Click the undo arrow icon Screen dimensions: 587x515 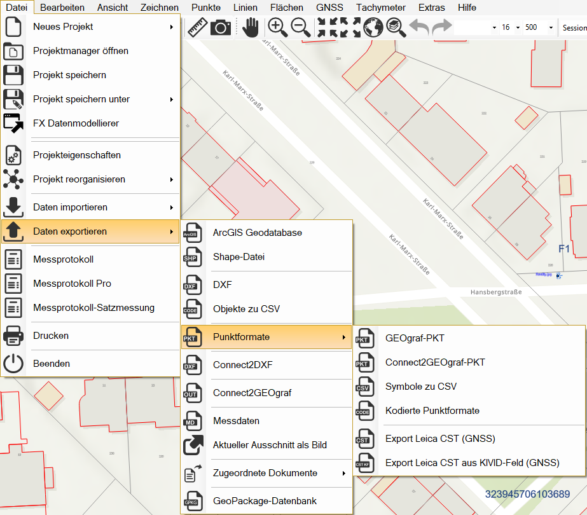point(418,27)
